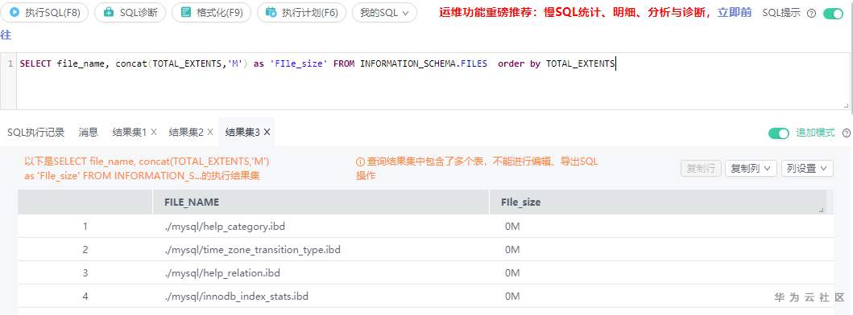The width and height of the screenshot is (853, 315).
Task: Toggle the SQL提示 switch
Action: 833,14
